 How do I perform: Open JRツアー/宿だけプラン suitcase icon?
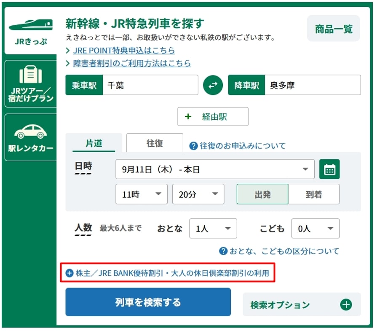(x=31, y=75)
